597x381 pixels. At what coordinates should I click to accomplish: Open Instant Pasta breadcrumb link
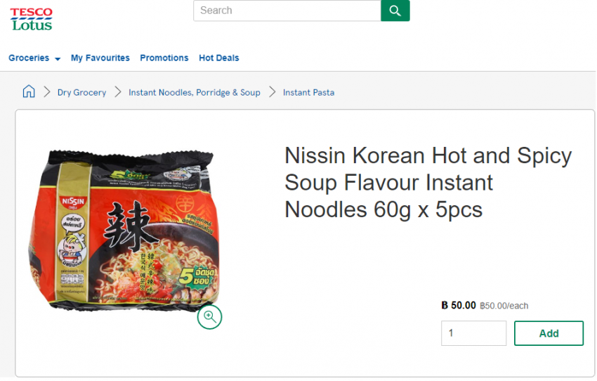[308, 93]
